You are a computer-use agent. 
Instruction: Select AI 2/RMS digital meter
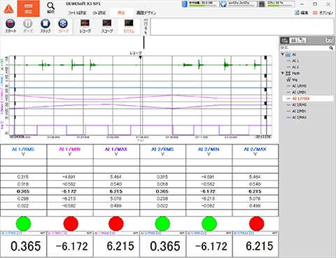(x=162, y=244)
